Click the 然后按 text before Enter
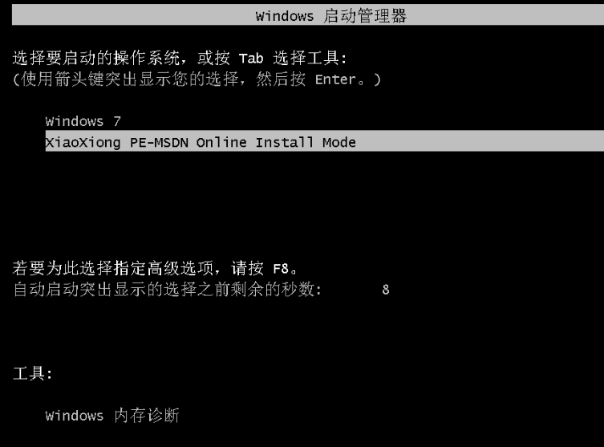Image resolution: width=604 pixels, height=447 pixels. (281, 79)
